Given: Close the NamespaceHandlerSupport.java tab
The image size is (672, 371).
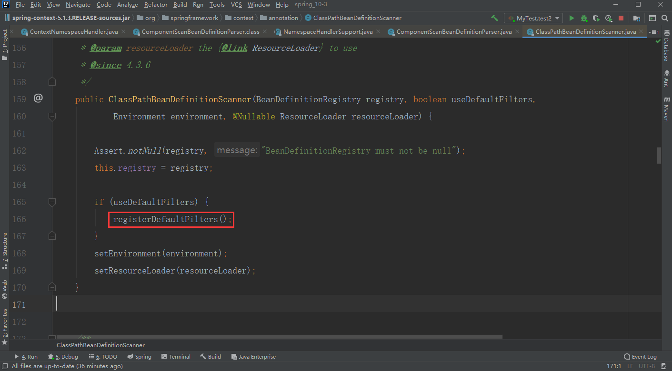Looking at the screenshot, I should pyautogui.click(x=378, y=32).
